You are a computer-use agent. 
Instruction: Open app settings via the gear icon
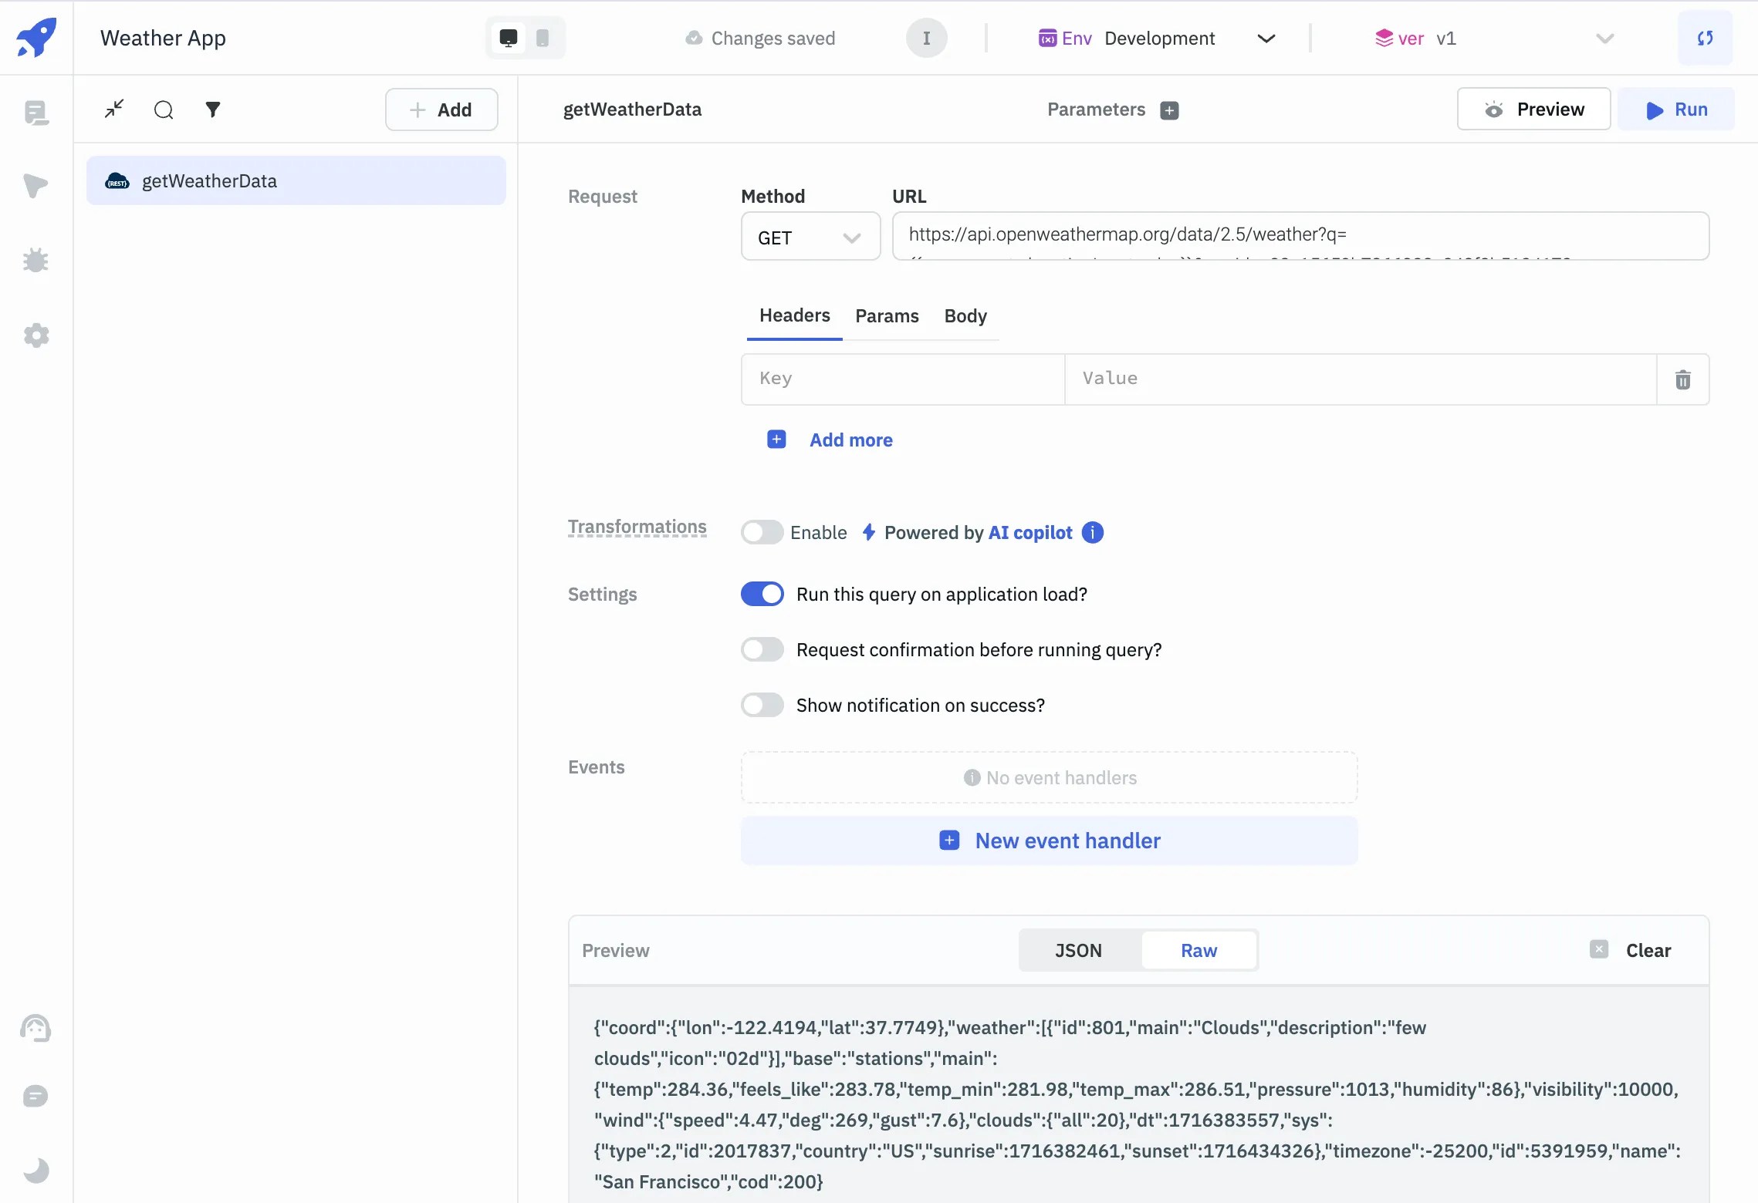pos(35,335)
